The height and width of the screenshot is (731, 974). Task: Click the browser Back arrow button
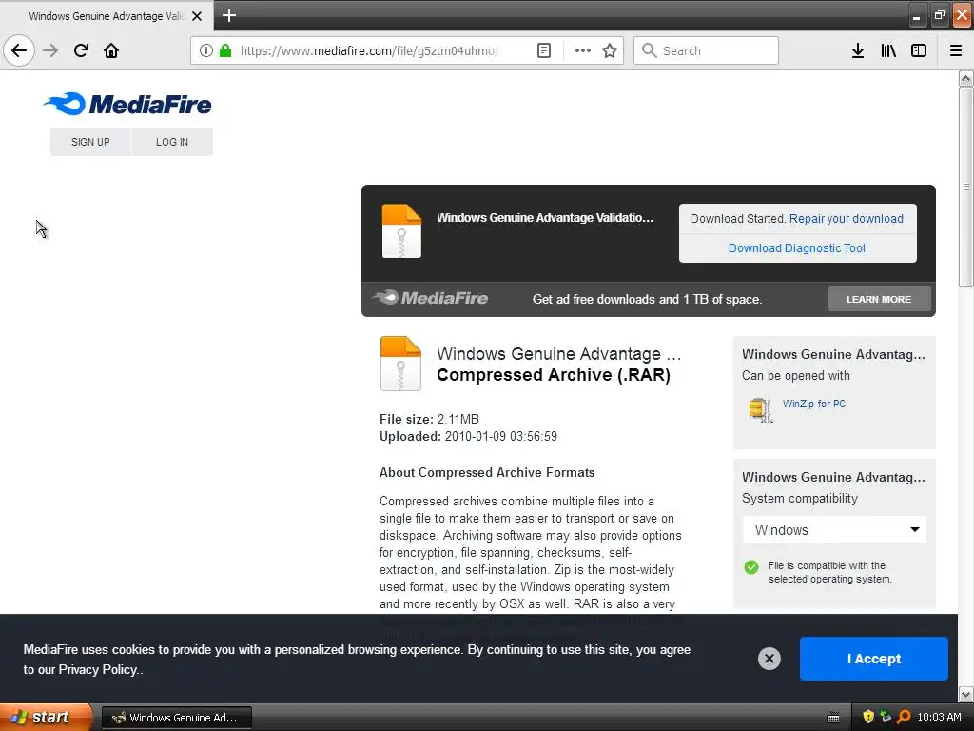coord(19,50)
